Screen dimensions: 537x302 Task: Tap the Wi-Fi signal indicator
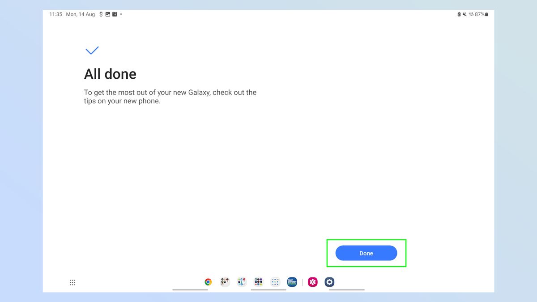click(471, 14)
